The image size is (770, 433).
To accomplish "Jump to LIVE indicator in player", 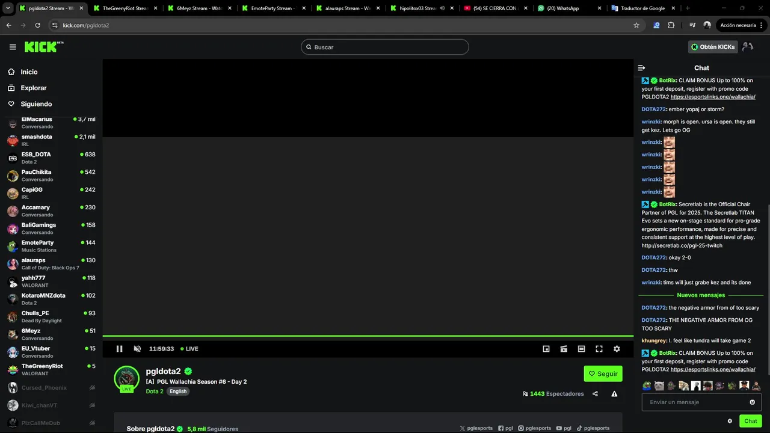I will 189,349.
